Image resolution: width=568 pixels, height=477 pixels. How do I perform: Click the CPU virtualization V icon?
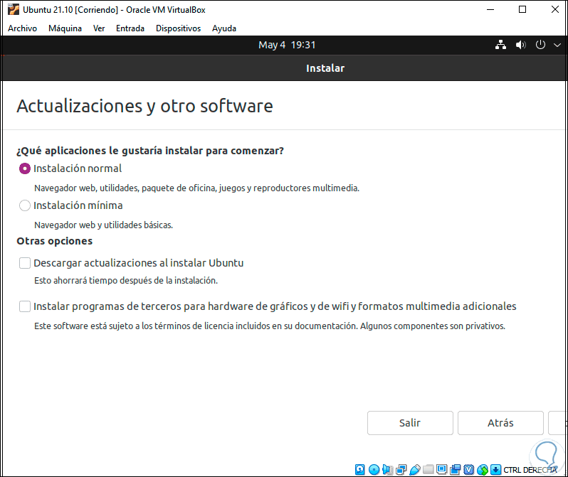(469, 469)
